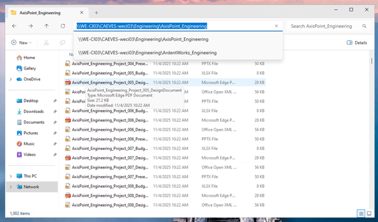
Task: Open the Videos quick access folder
Action: click(x=29, y=154)
